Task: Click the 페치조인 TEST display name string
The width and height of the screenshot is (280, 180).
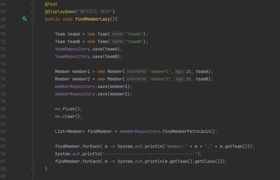Action: tap(95, 12)
